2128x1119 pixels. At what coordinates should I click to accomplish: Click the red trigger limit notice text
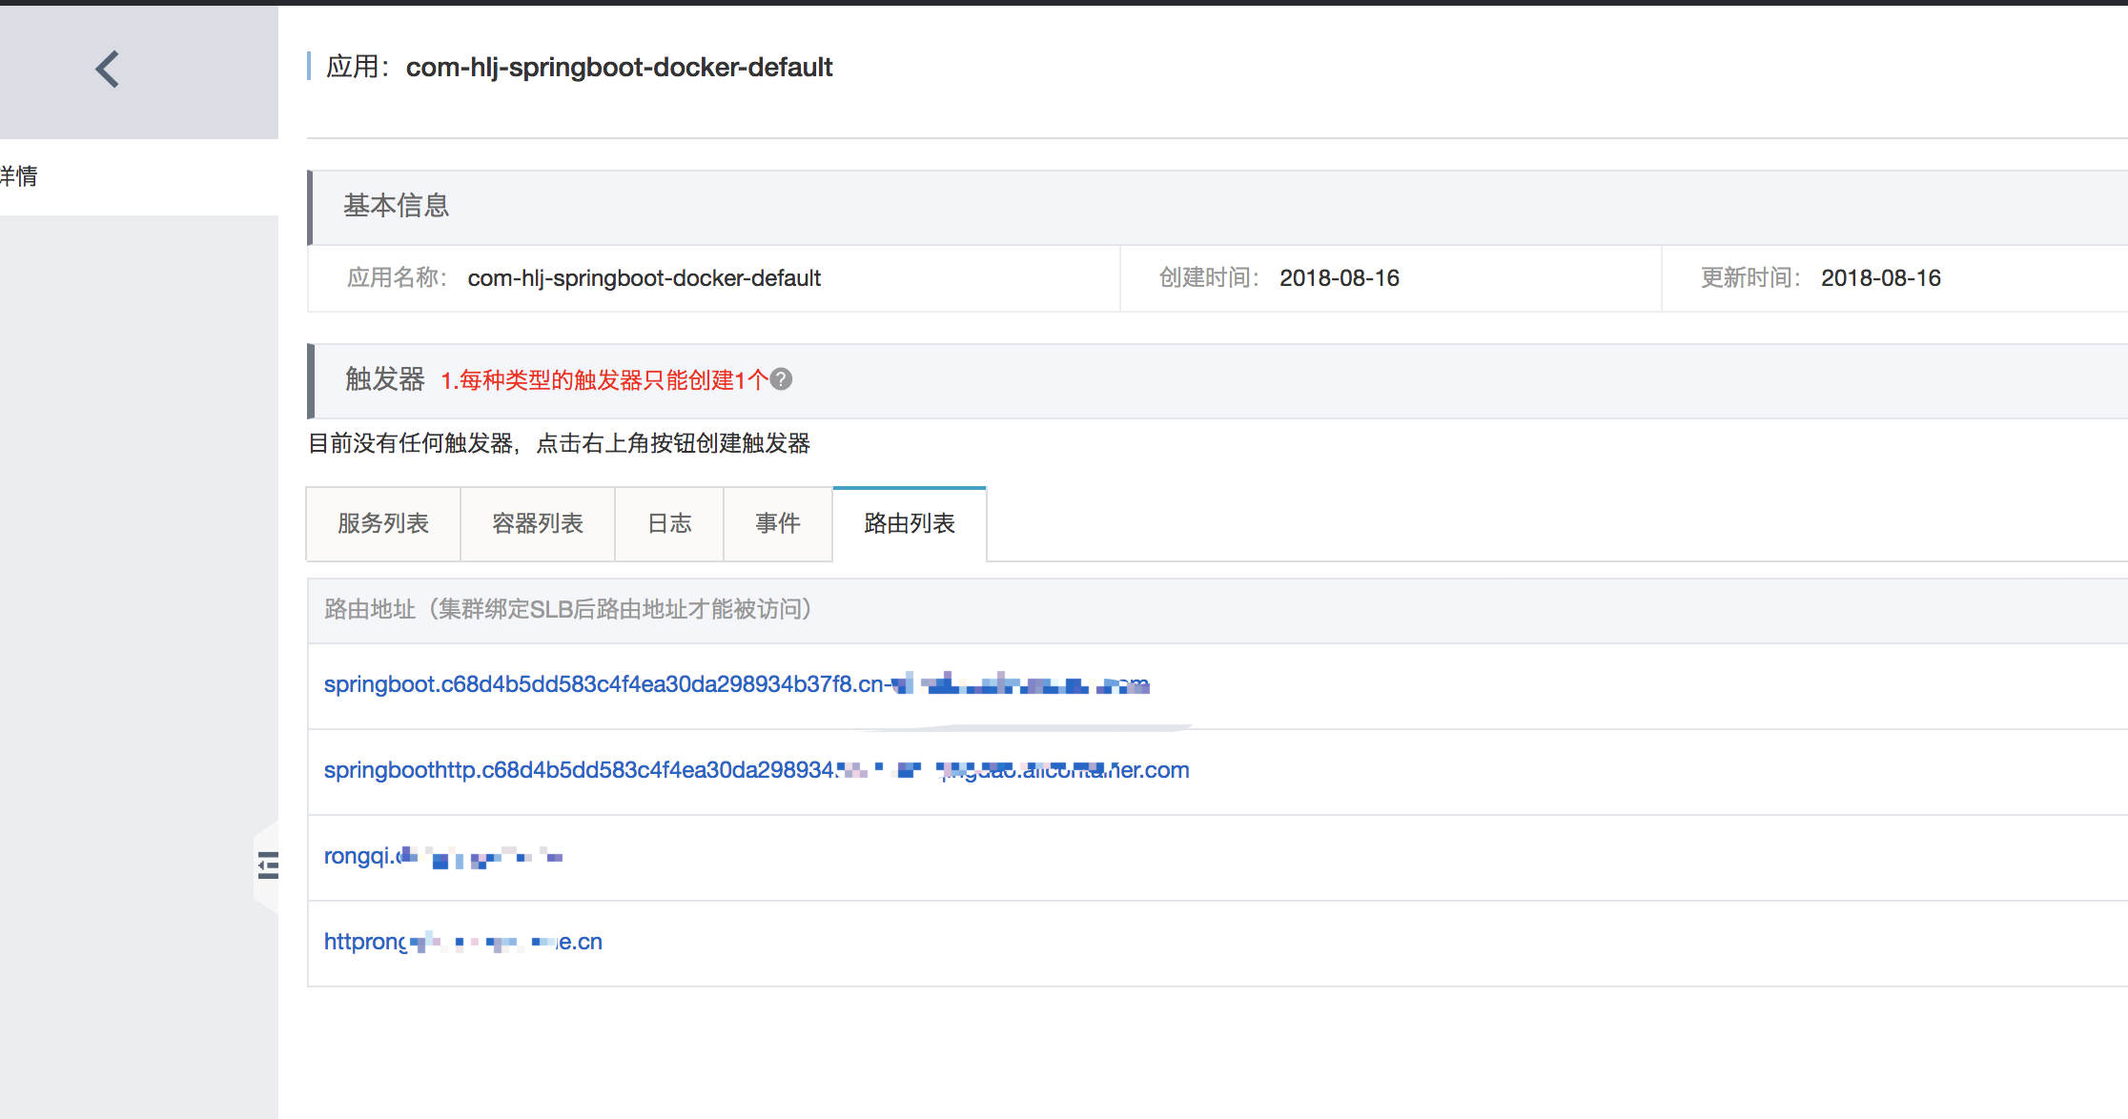pos(604,380)
